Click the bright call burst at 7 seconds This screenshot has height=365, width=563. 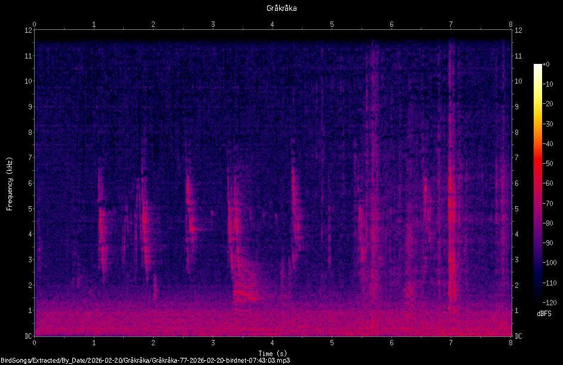click(x=451, y=215)
